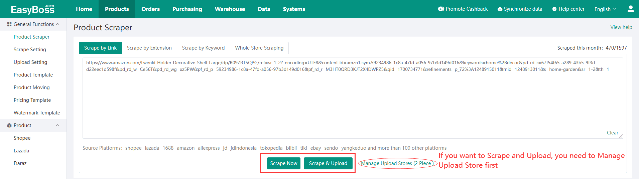This screenshot has width=639, height=179.
Task: Click 'tokopedia' in Source Platforms list
Action: pyautogui.click(x=271, y=148)
